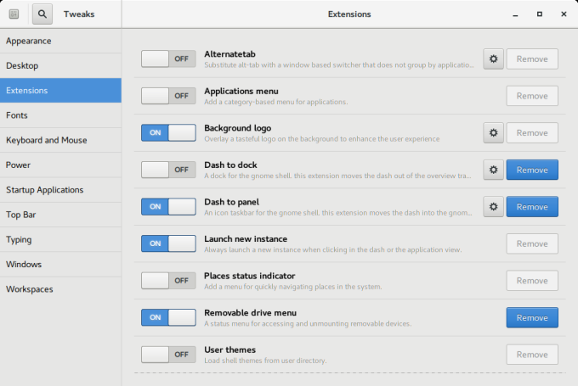Remove the Dash to dock extension

(532, 170)
